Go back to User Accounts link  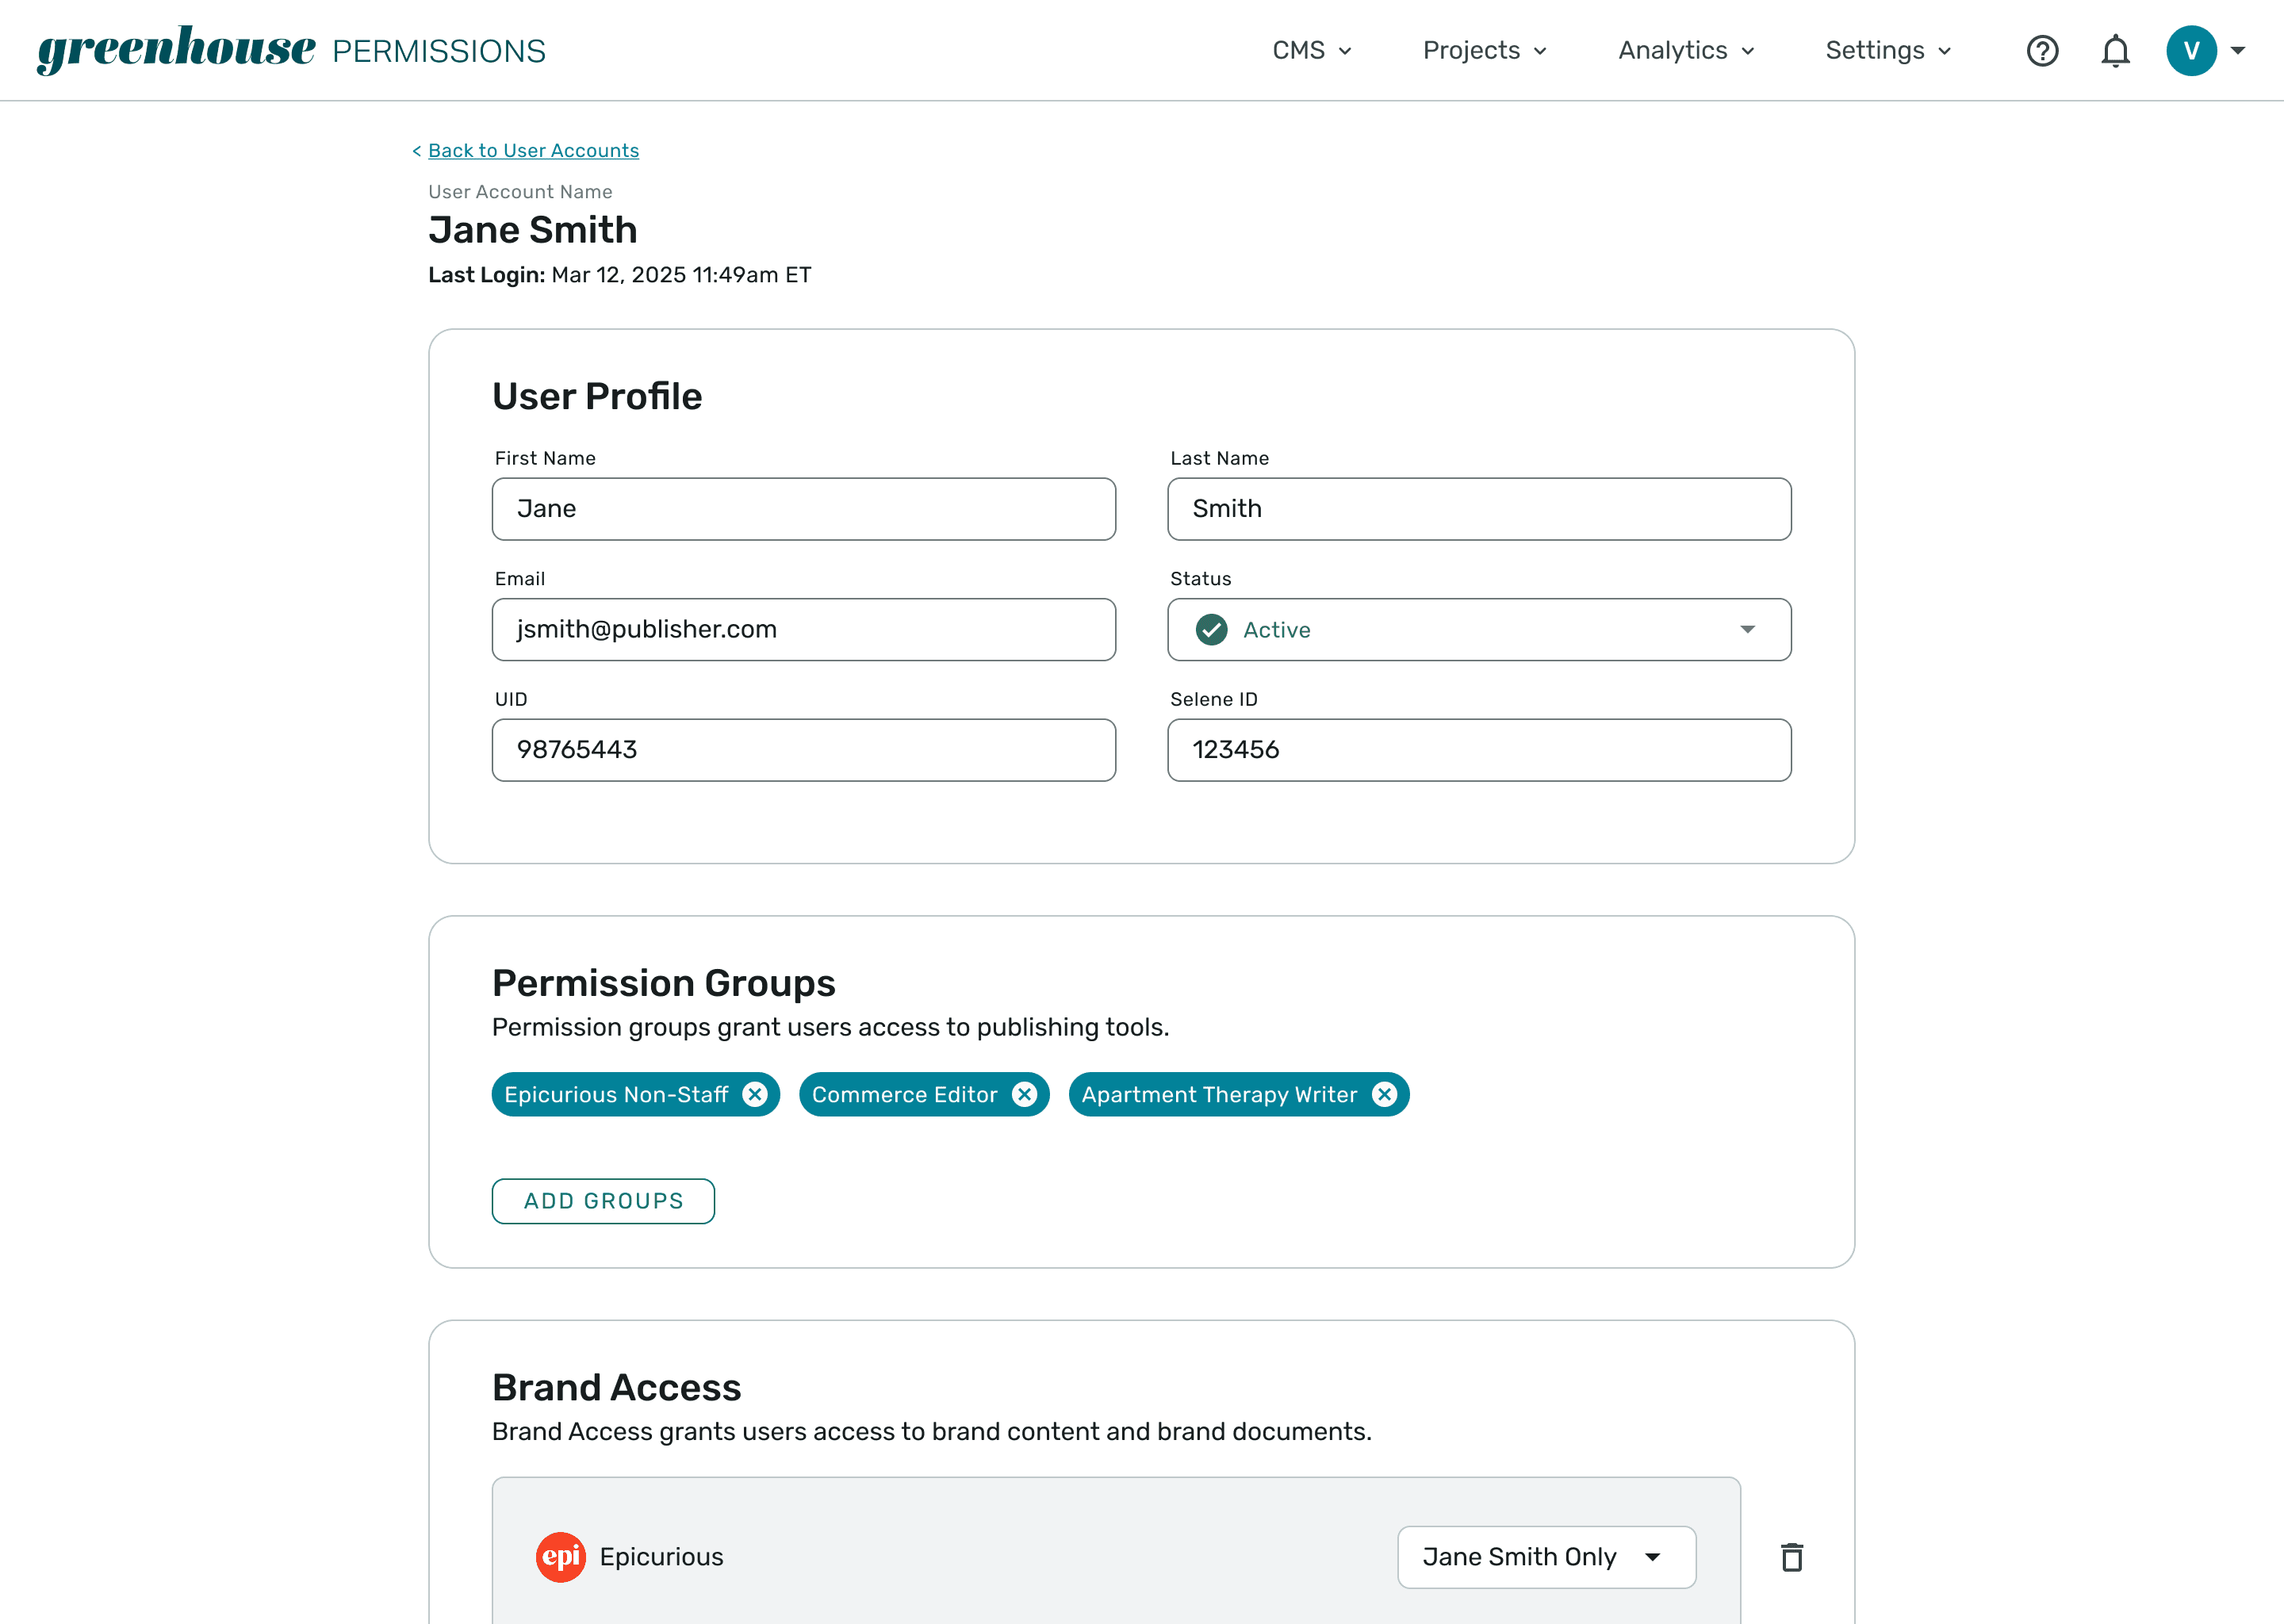pos(533,150)
